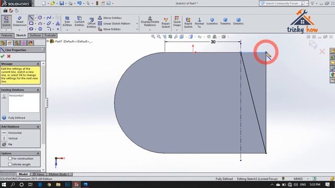This screenshot has height=188, width=335.
Task: Select the Smart Dimension tool
Action: tap(19, 21)
